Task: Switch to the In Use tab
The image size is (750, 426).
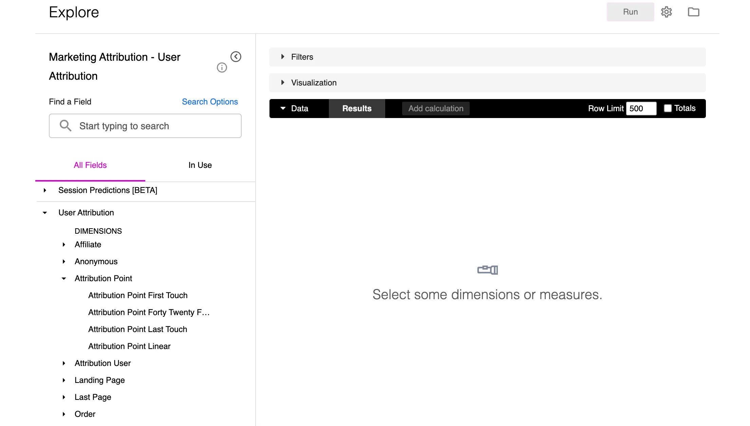Action: 200,165
